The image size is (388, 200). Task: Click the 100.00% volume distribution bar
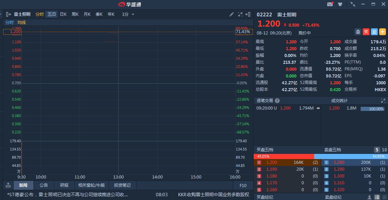coord(373,109)
